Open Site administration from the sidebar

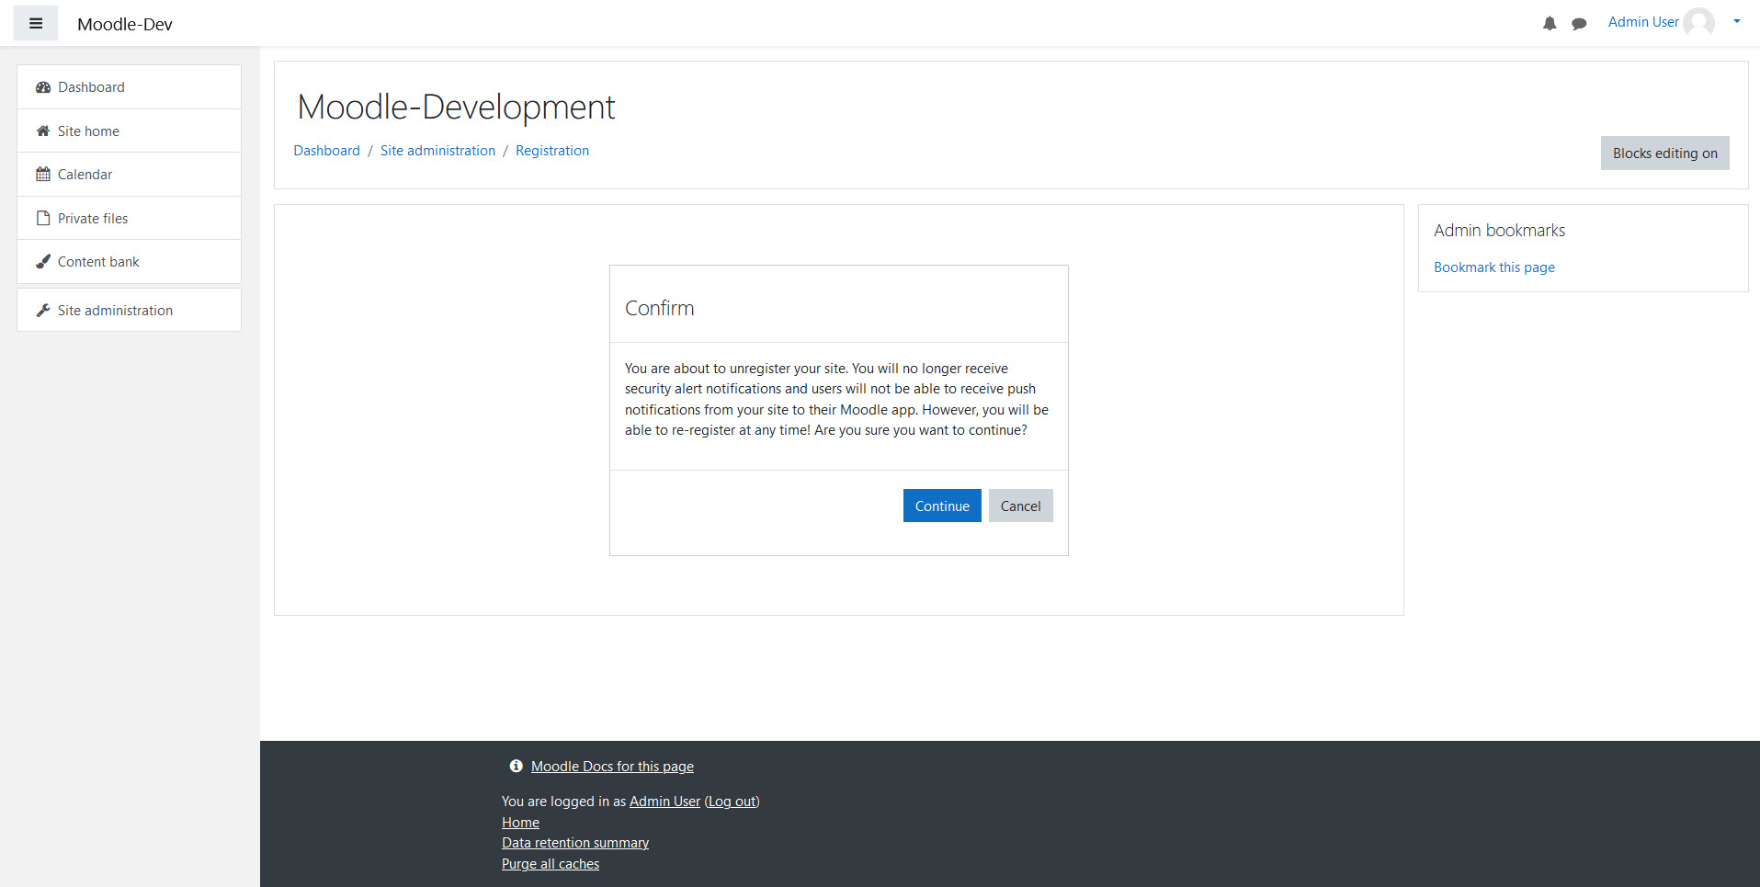click(x=129, y=311)
